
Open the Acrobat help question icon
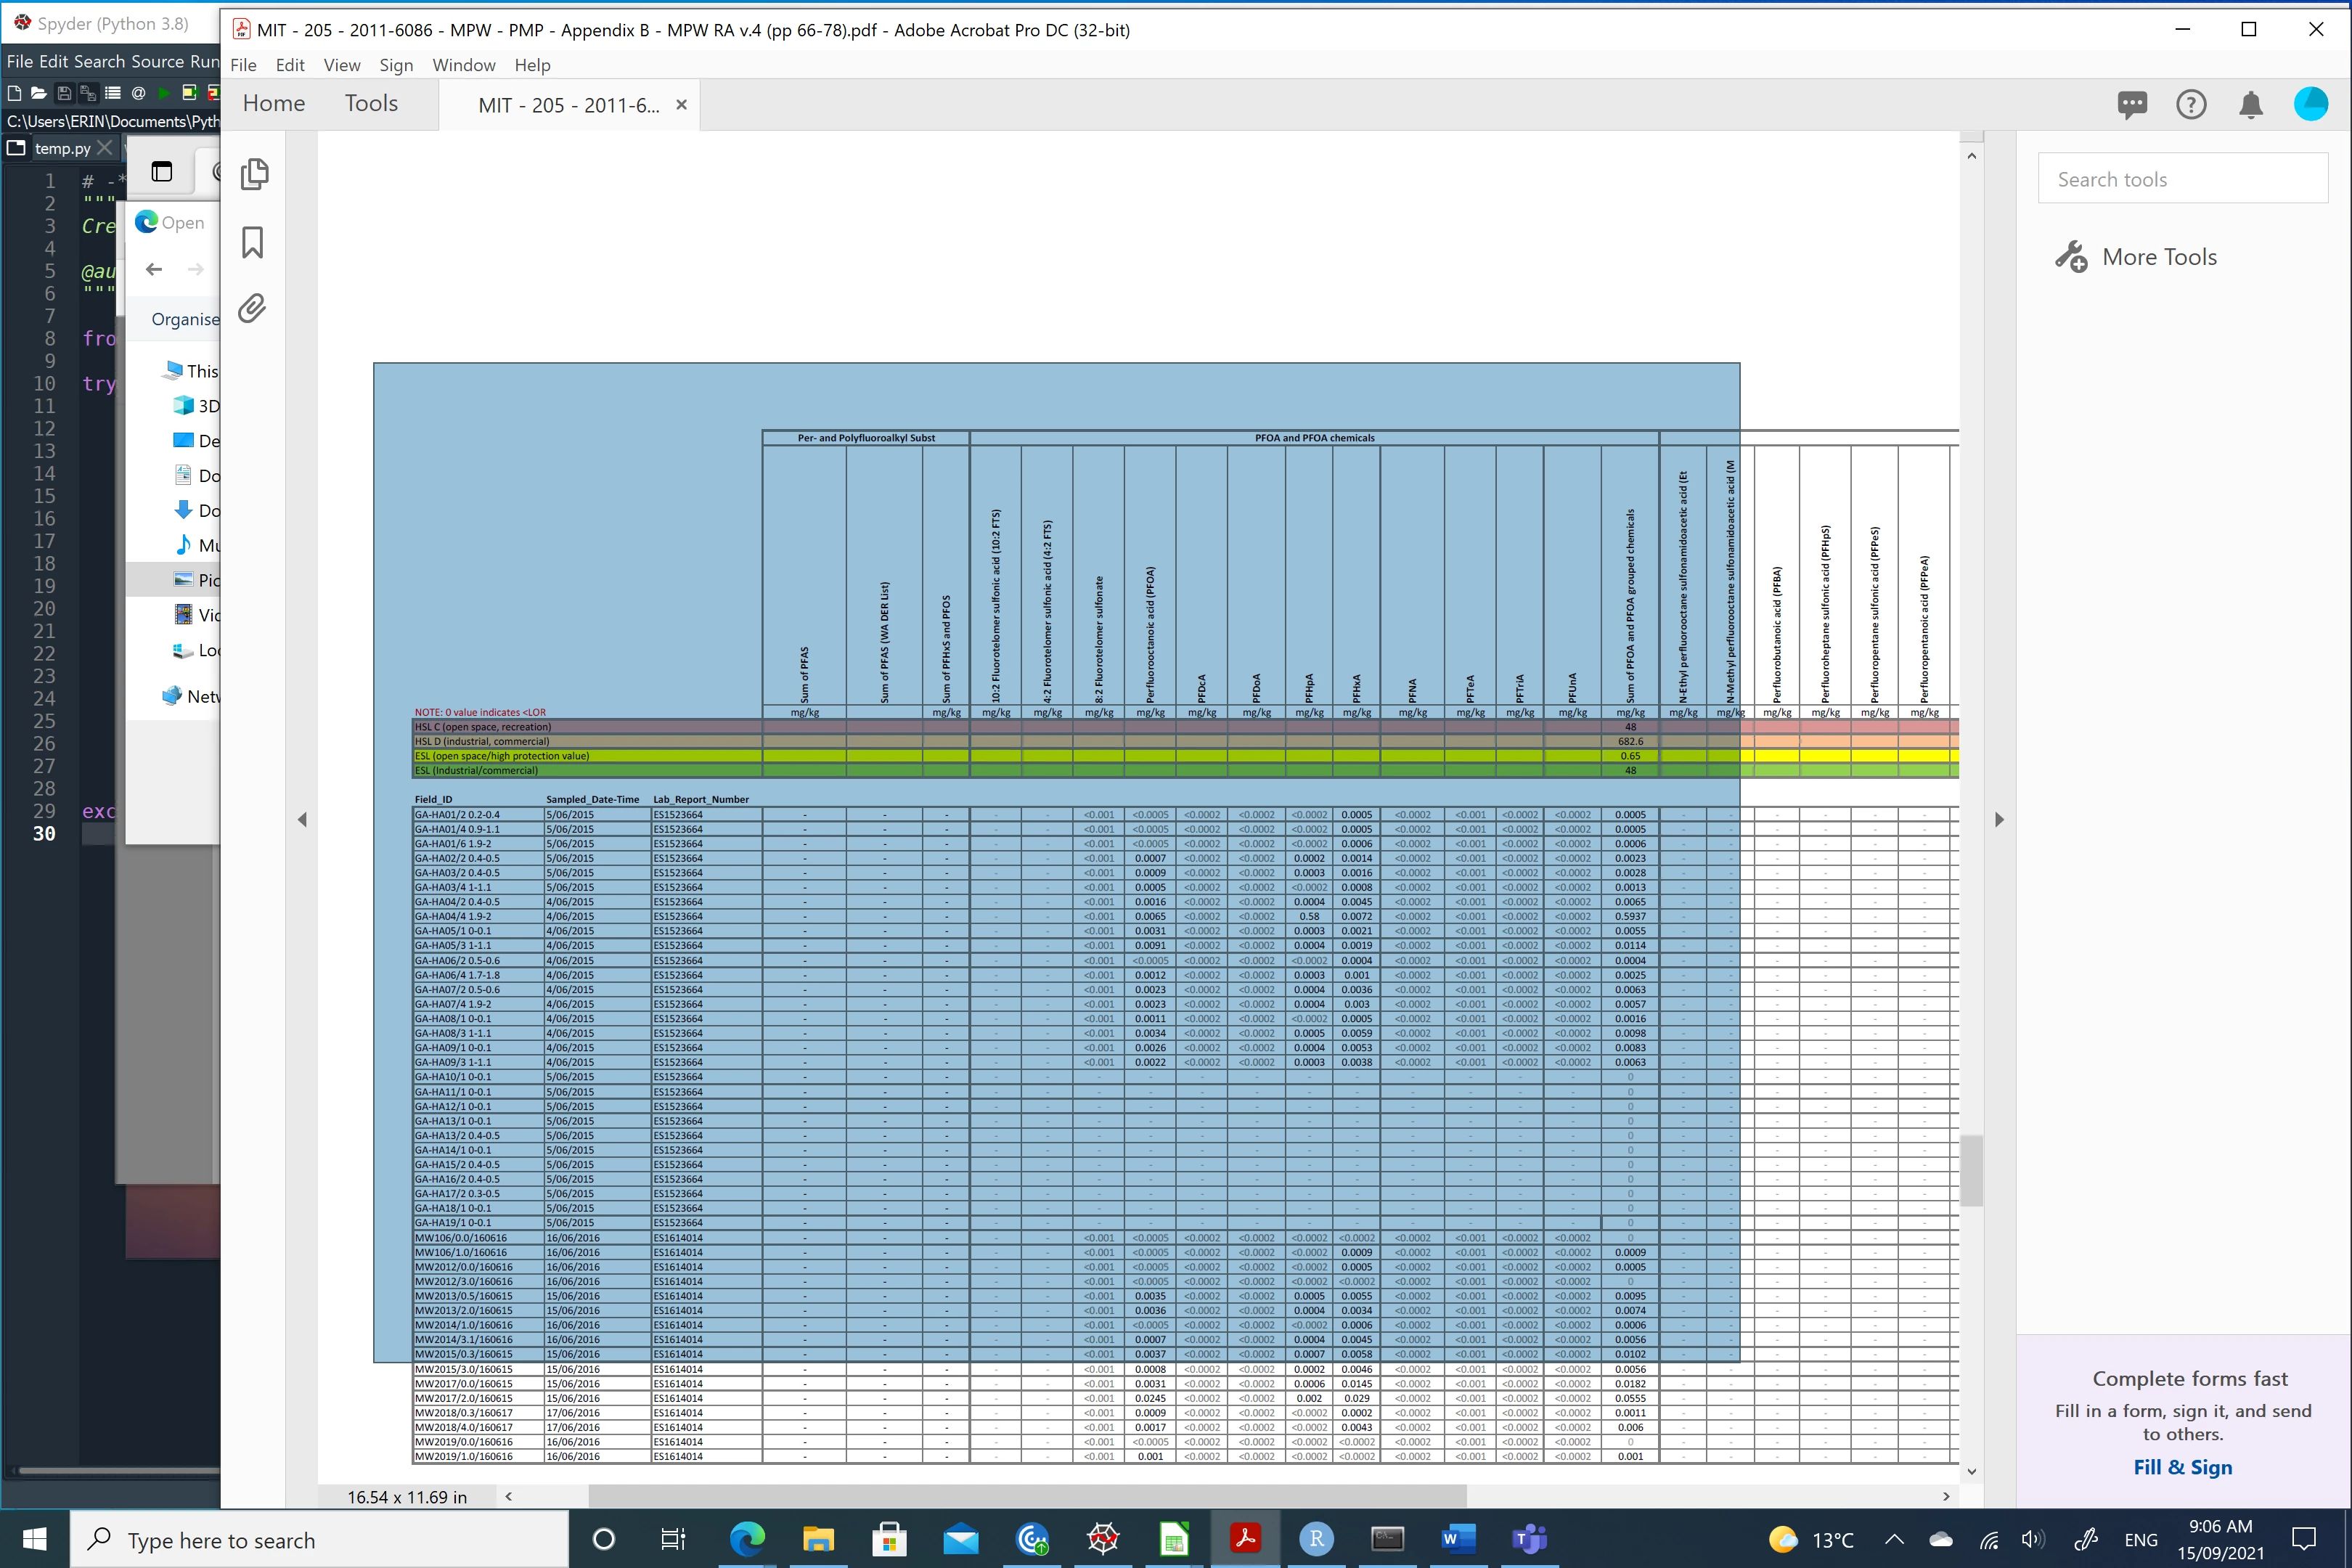point(2191,105)
